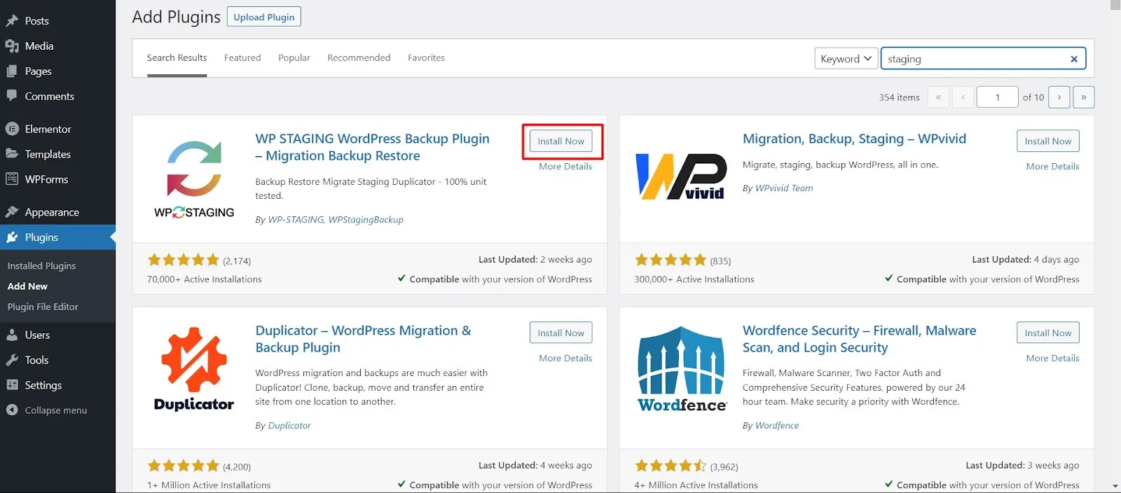Screen dimensions: 1121x493
Task: Switch to the Popular tab
Action: pyautogui.click(x=294, y=58)
